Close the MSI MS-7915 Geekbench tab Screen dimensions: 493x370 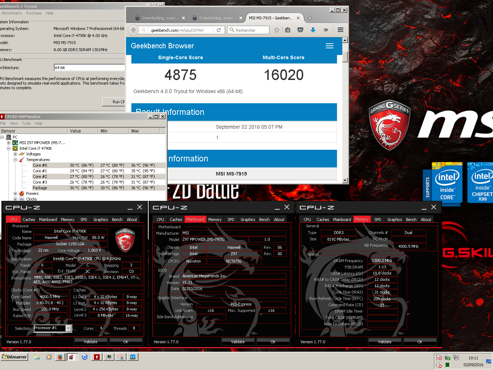coord(298,18)
